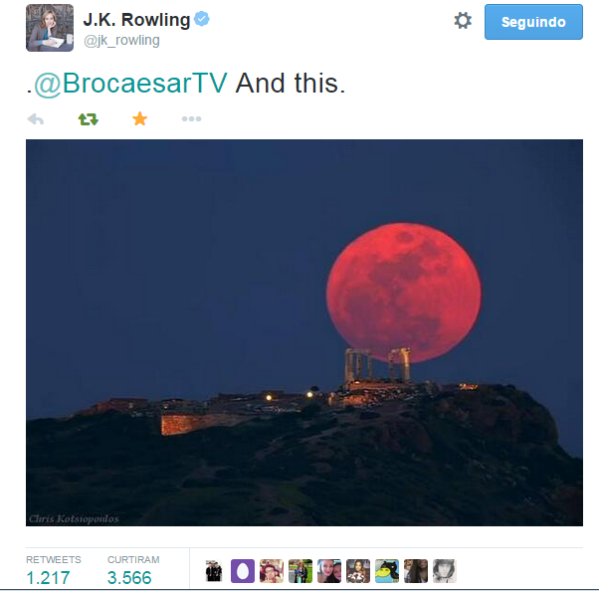Click the last grayscale face avatar

(445, 571)
